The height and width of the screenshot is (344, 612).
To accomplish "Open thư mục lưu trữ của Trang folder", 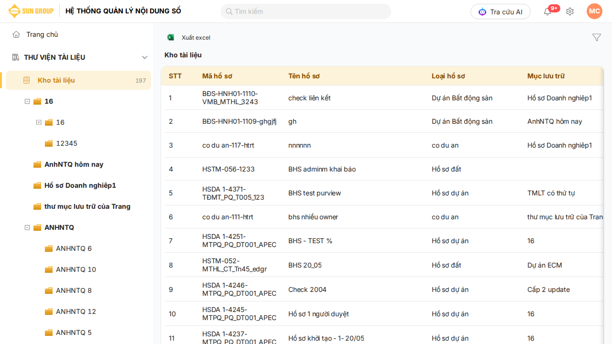I will tap(87, 206).
